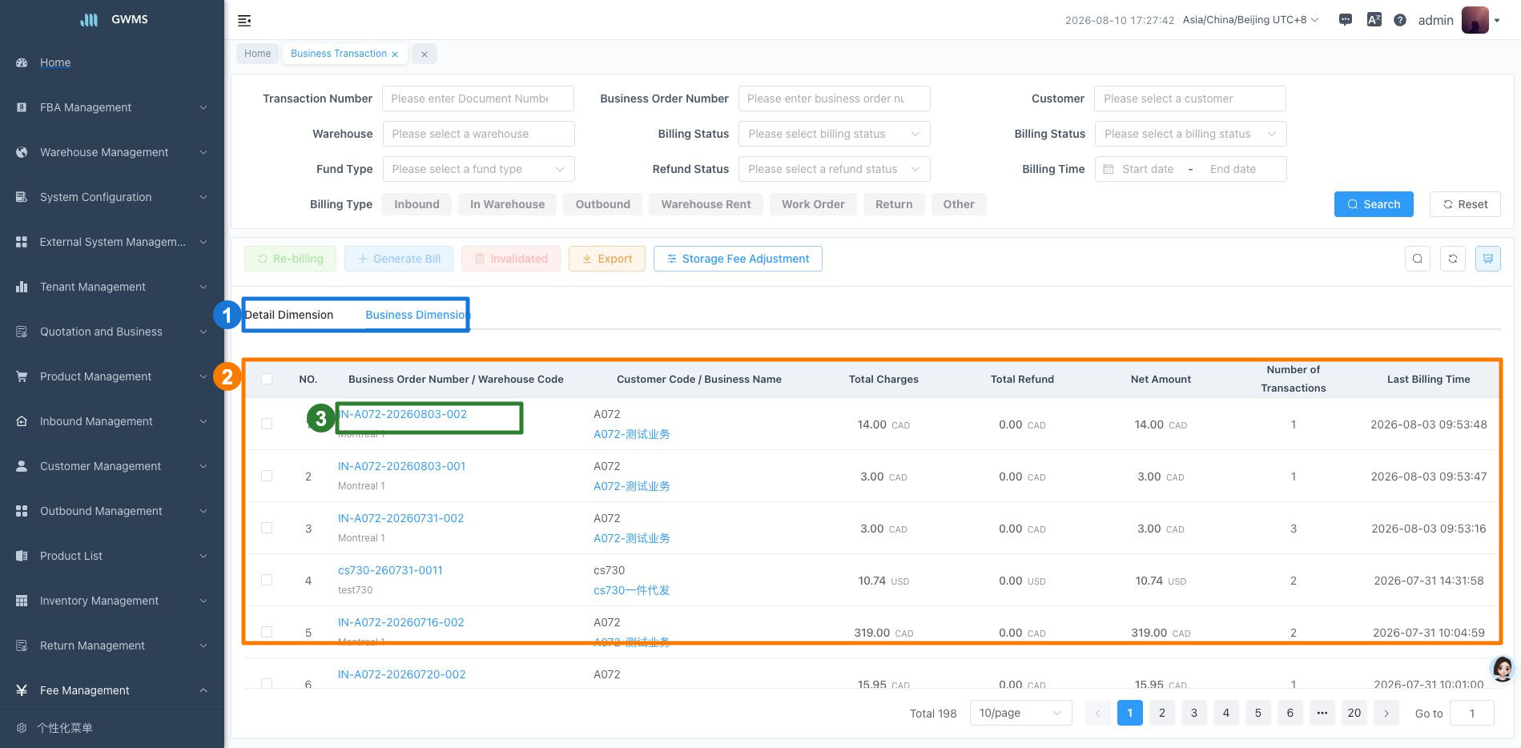Screen dimensions: 1521x748
Task: Click the table search magnifier icon button
Action: point(1418,259)
